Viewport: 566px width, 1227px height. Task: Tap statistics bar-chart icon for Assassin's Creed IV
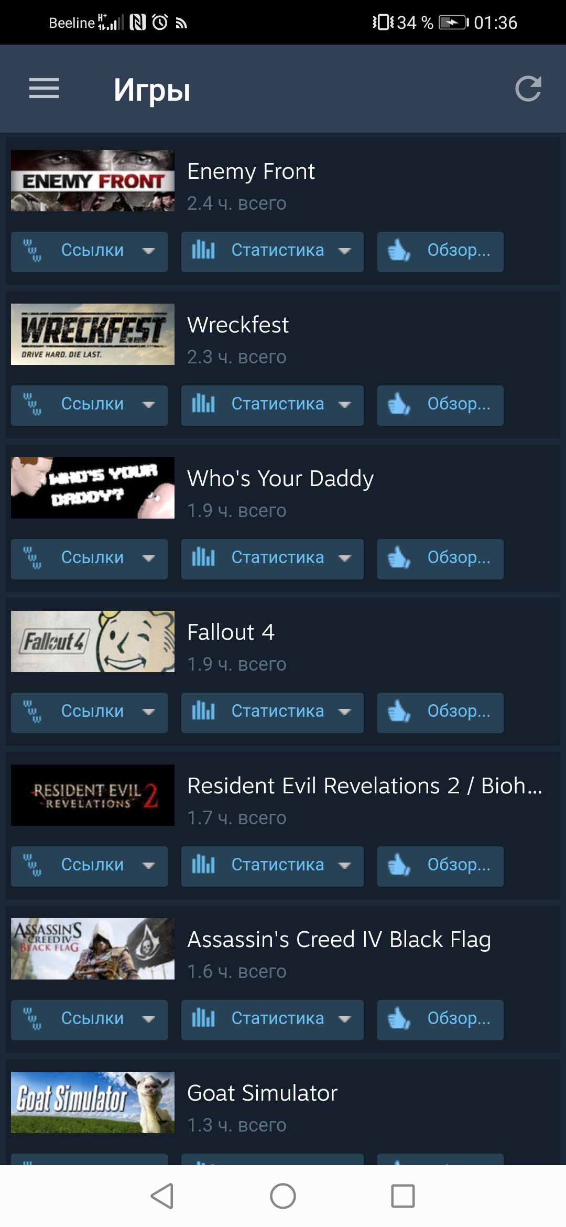[203, 1018]
